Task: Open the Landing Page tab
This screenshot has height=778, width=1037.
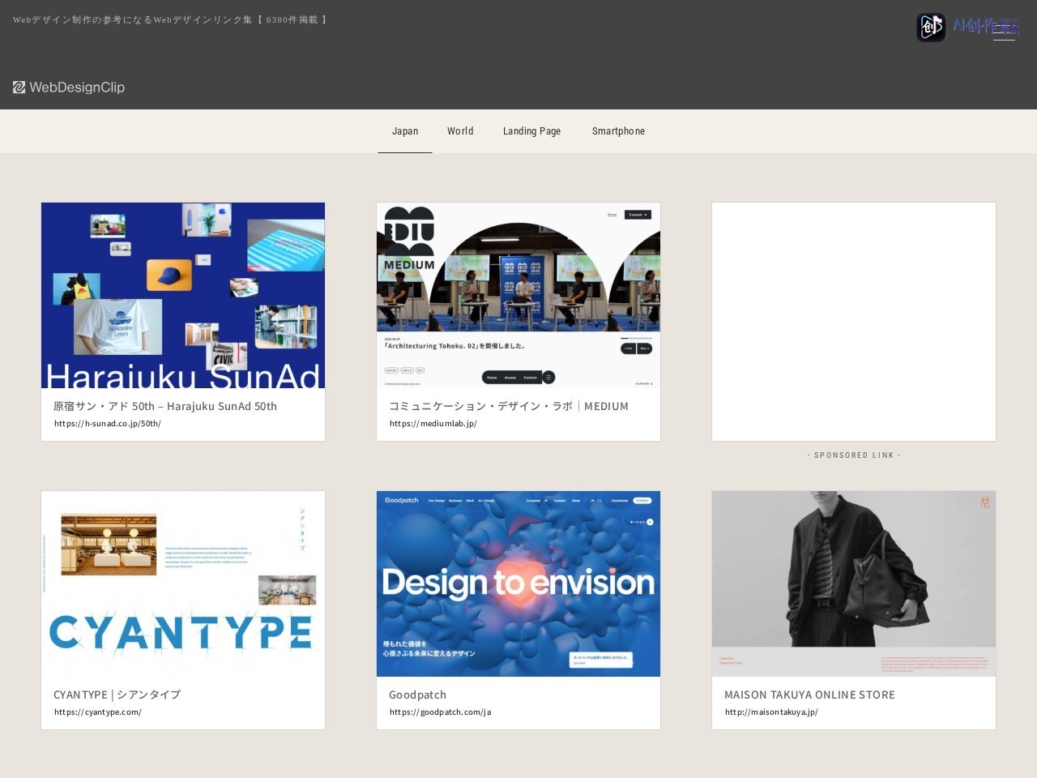Action: 531,130
